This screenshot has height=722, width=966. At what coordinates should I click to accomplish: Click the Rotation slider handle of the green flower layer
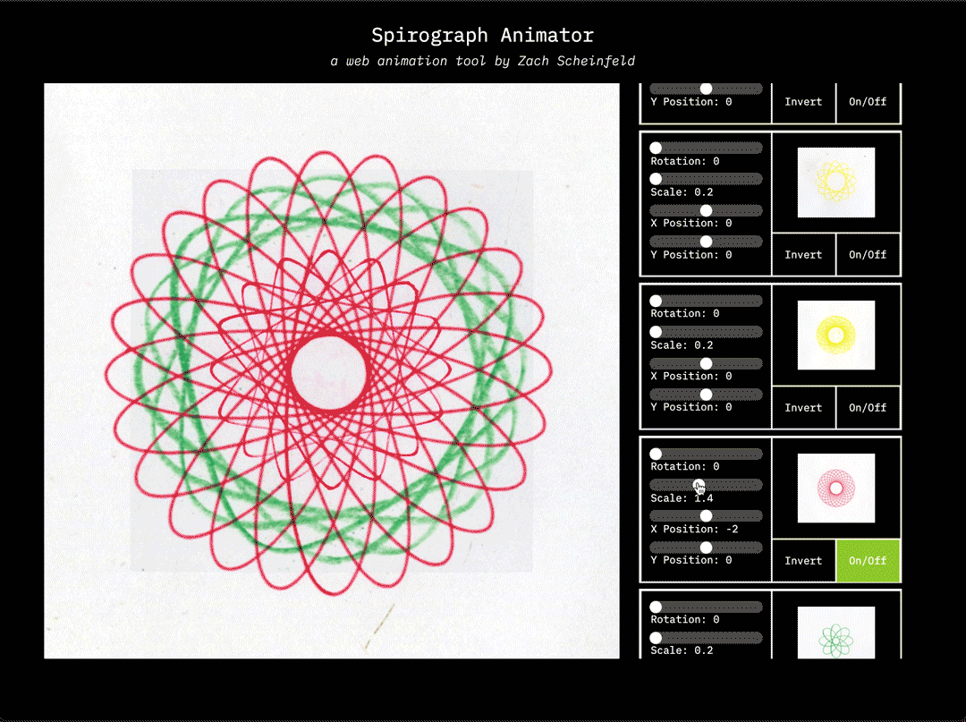tap(657, 607)
